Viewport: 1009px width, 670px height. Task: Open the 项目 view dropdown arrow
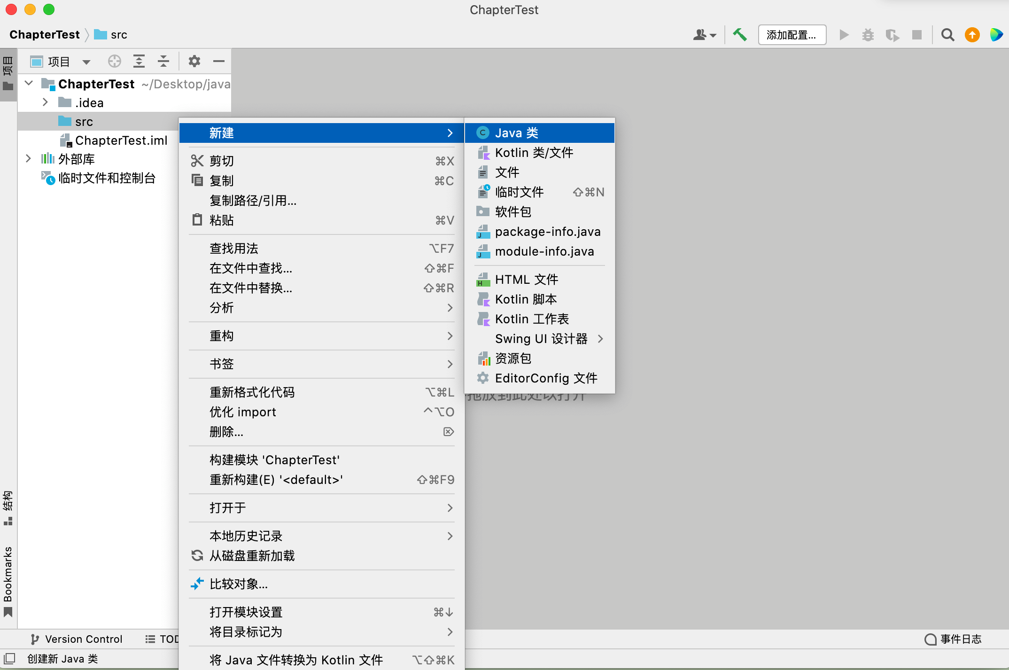(86, 62)
